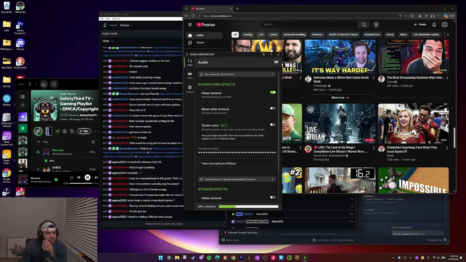Open the System Default speaker dropdown
466x262 pixels.
tap(237, 179)
